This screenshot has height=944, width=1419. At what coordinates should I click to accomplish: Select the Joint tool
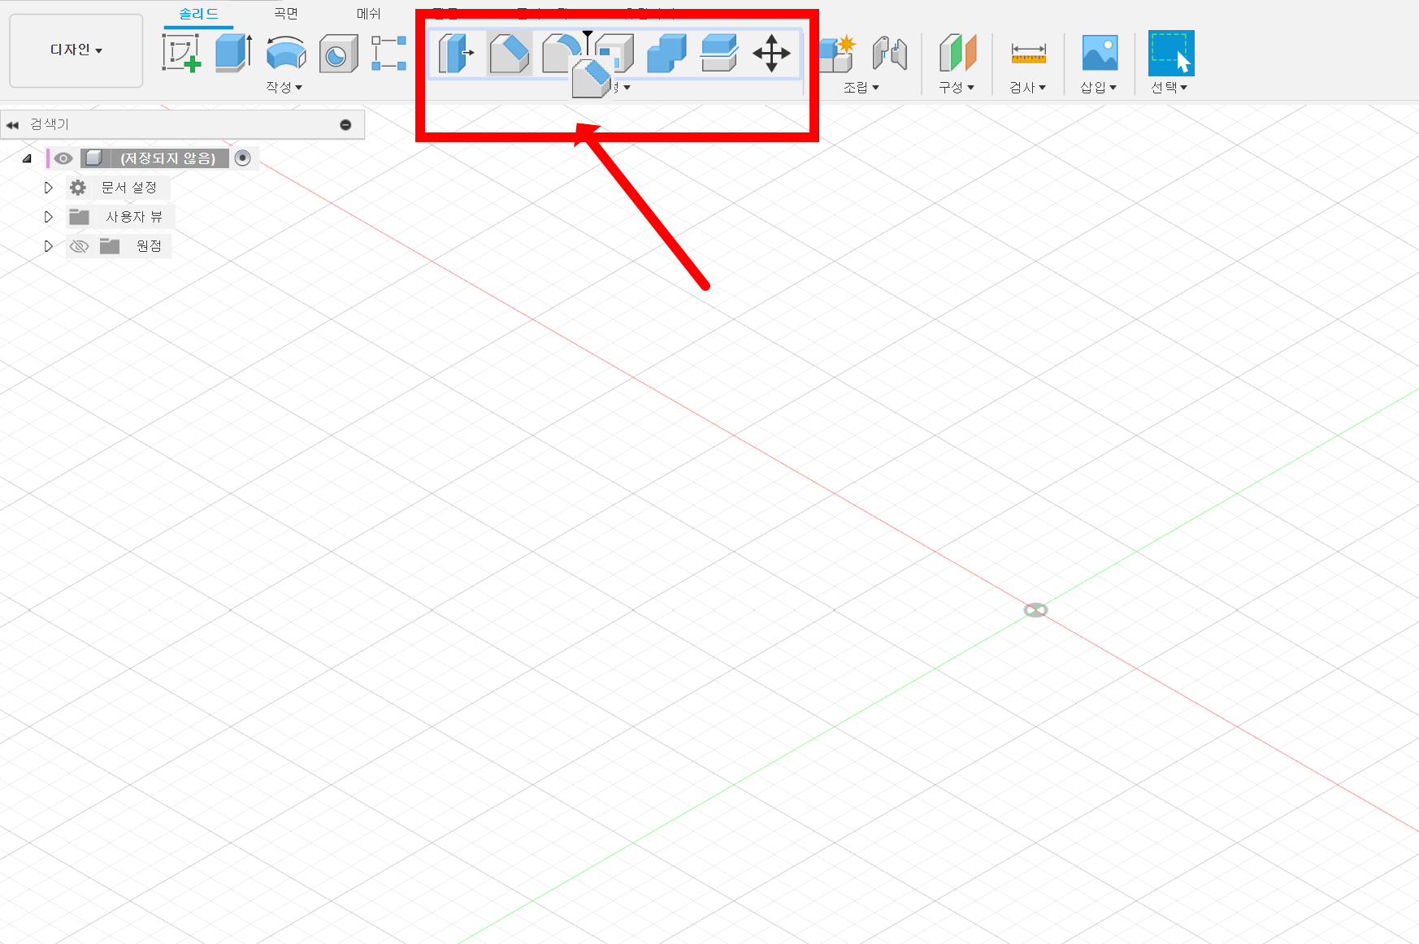pos(889,54)
